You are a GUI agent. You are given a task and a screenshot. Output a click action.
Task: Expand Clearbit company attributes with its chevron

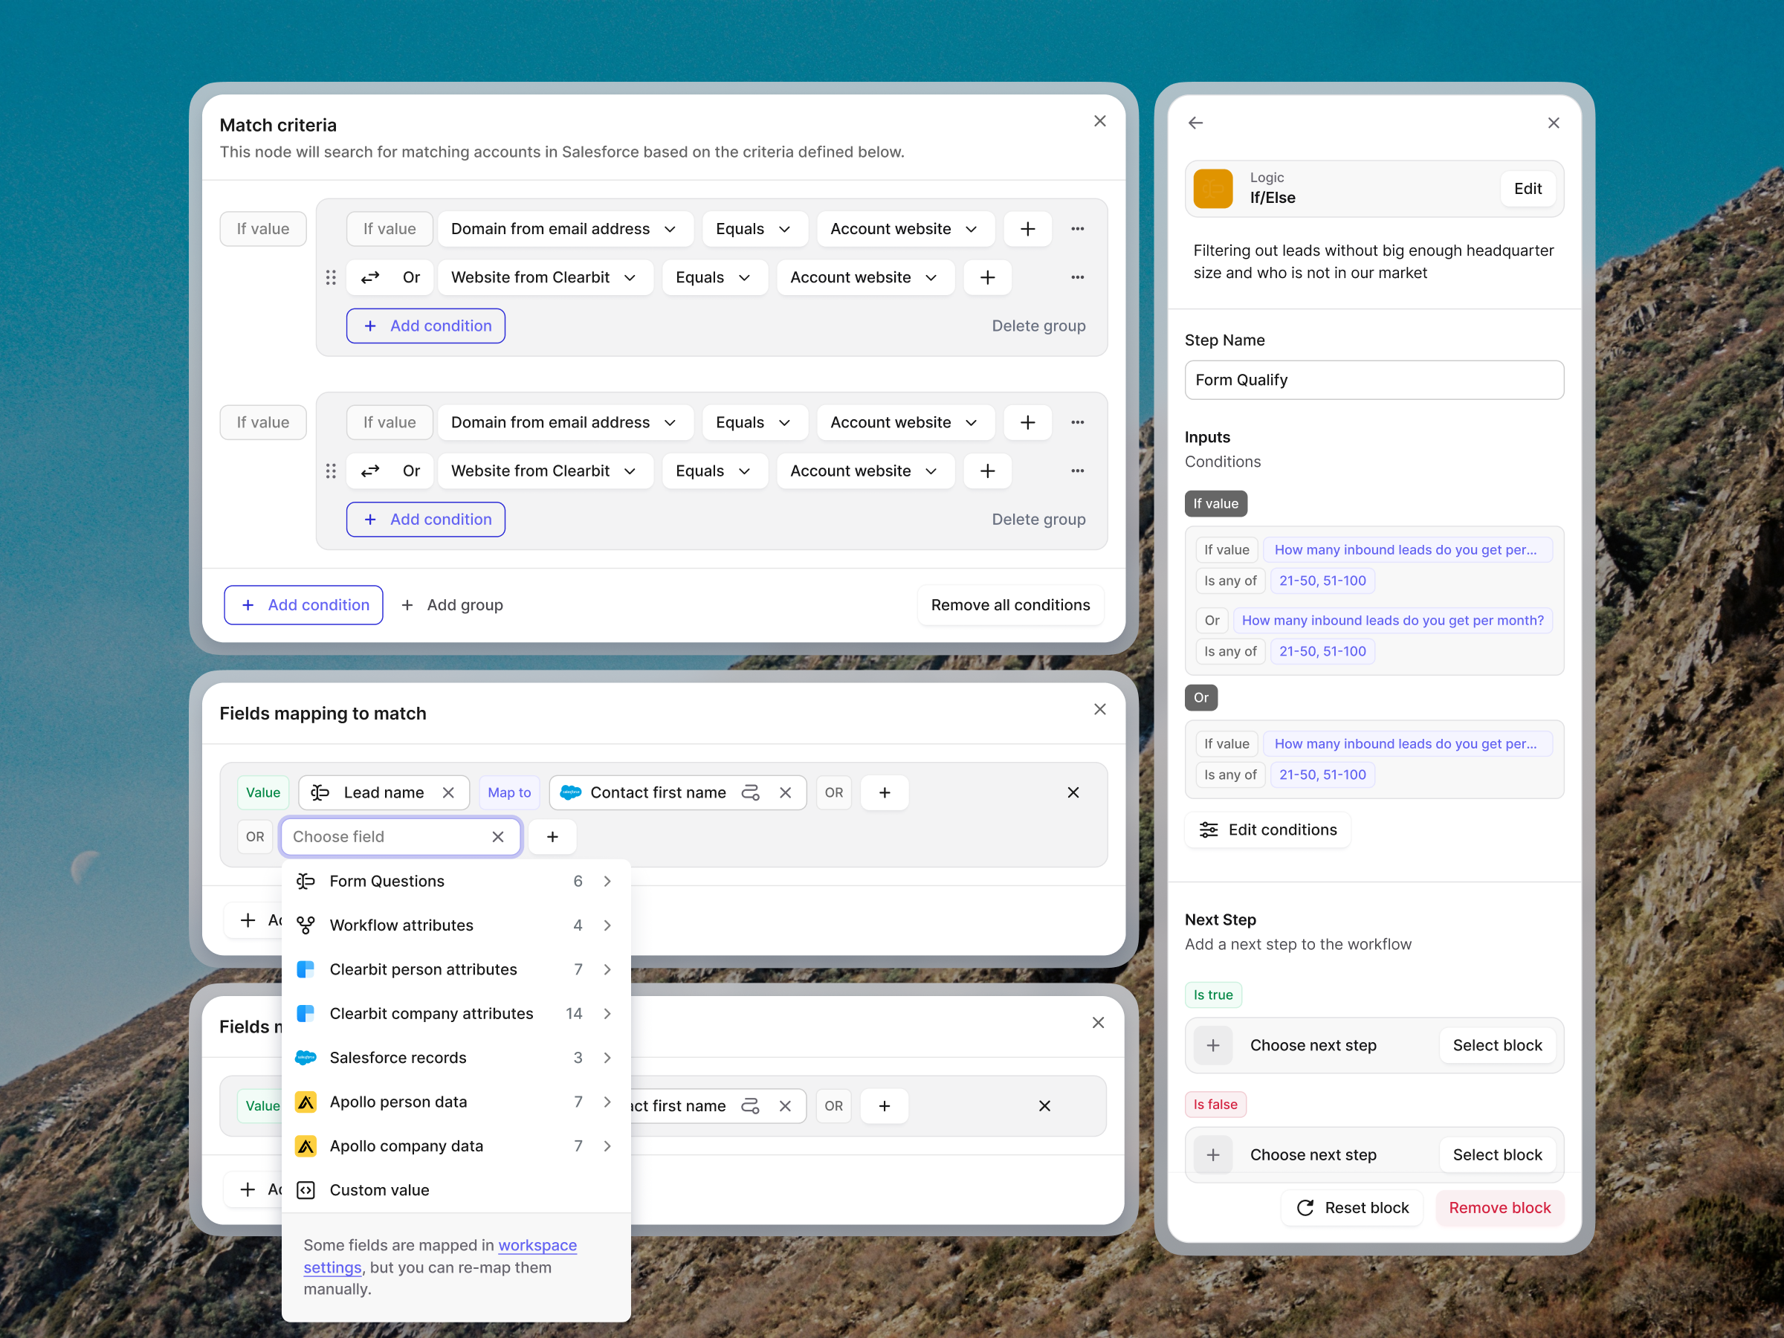click(x=608, y=1014)
